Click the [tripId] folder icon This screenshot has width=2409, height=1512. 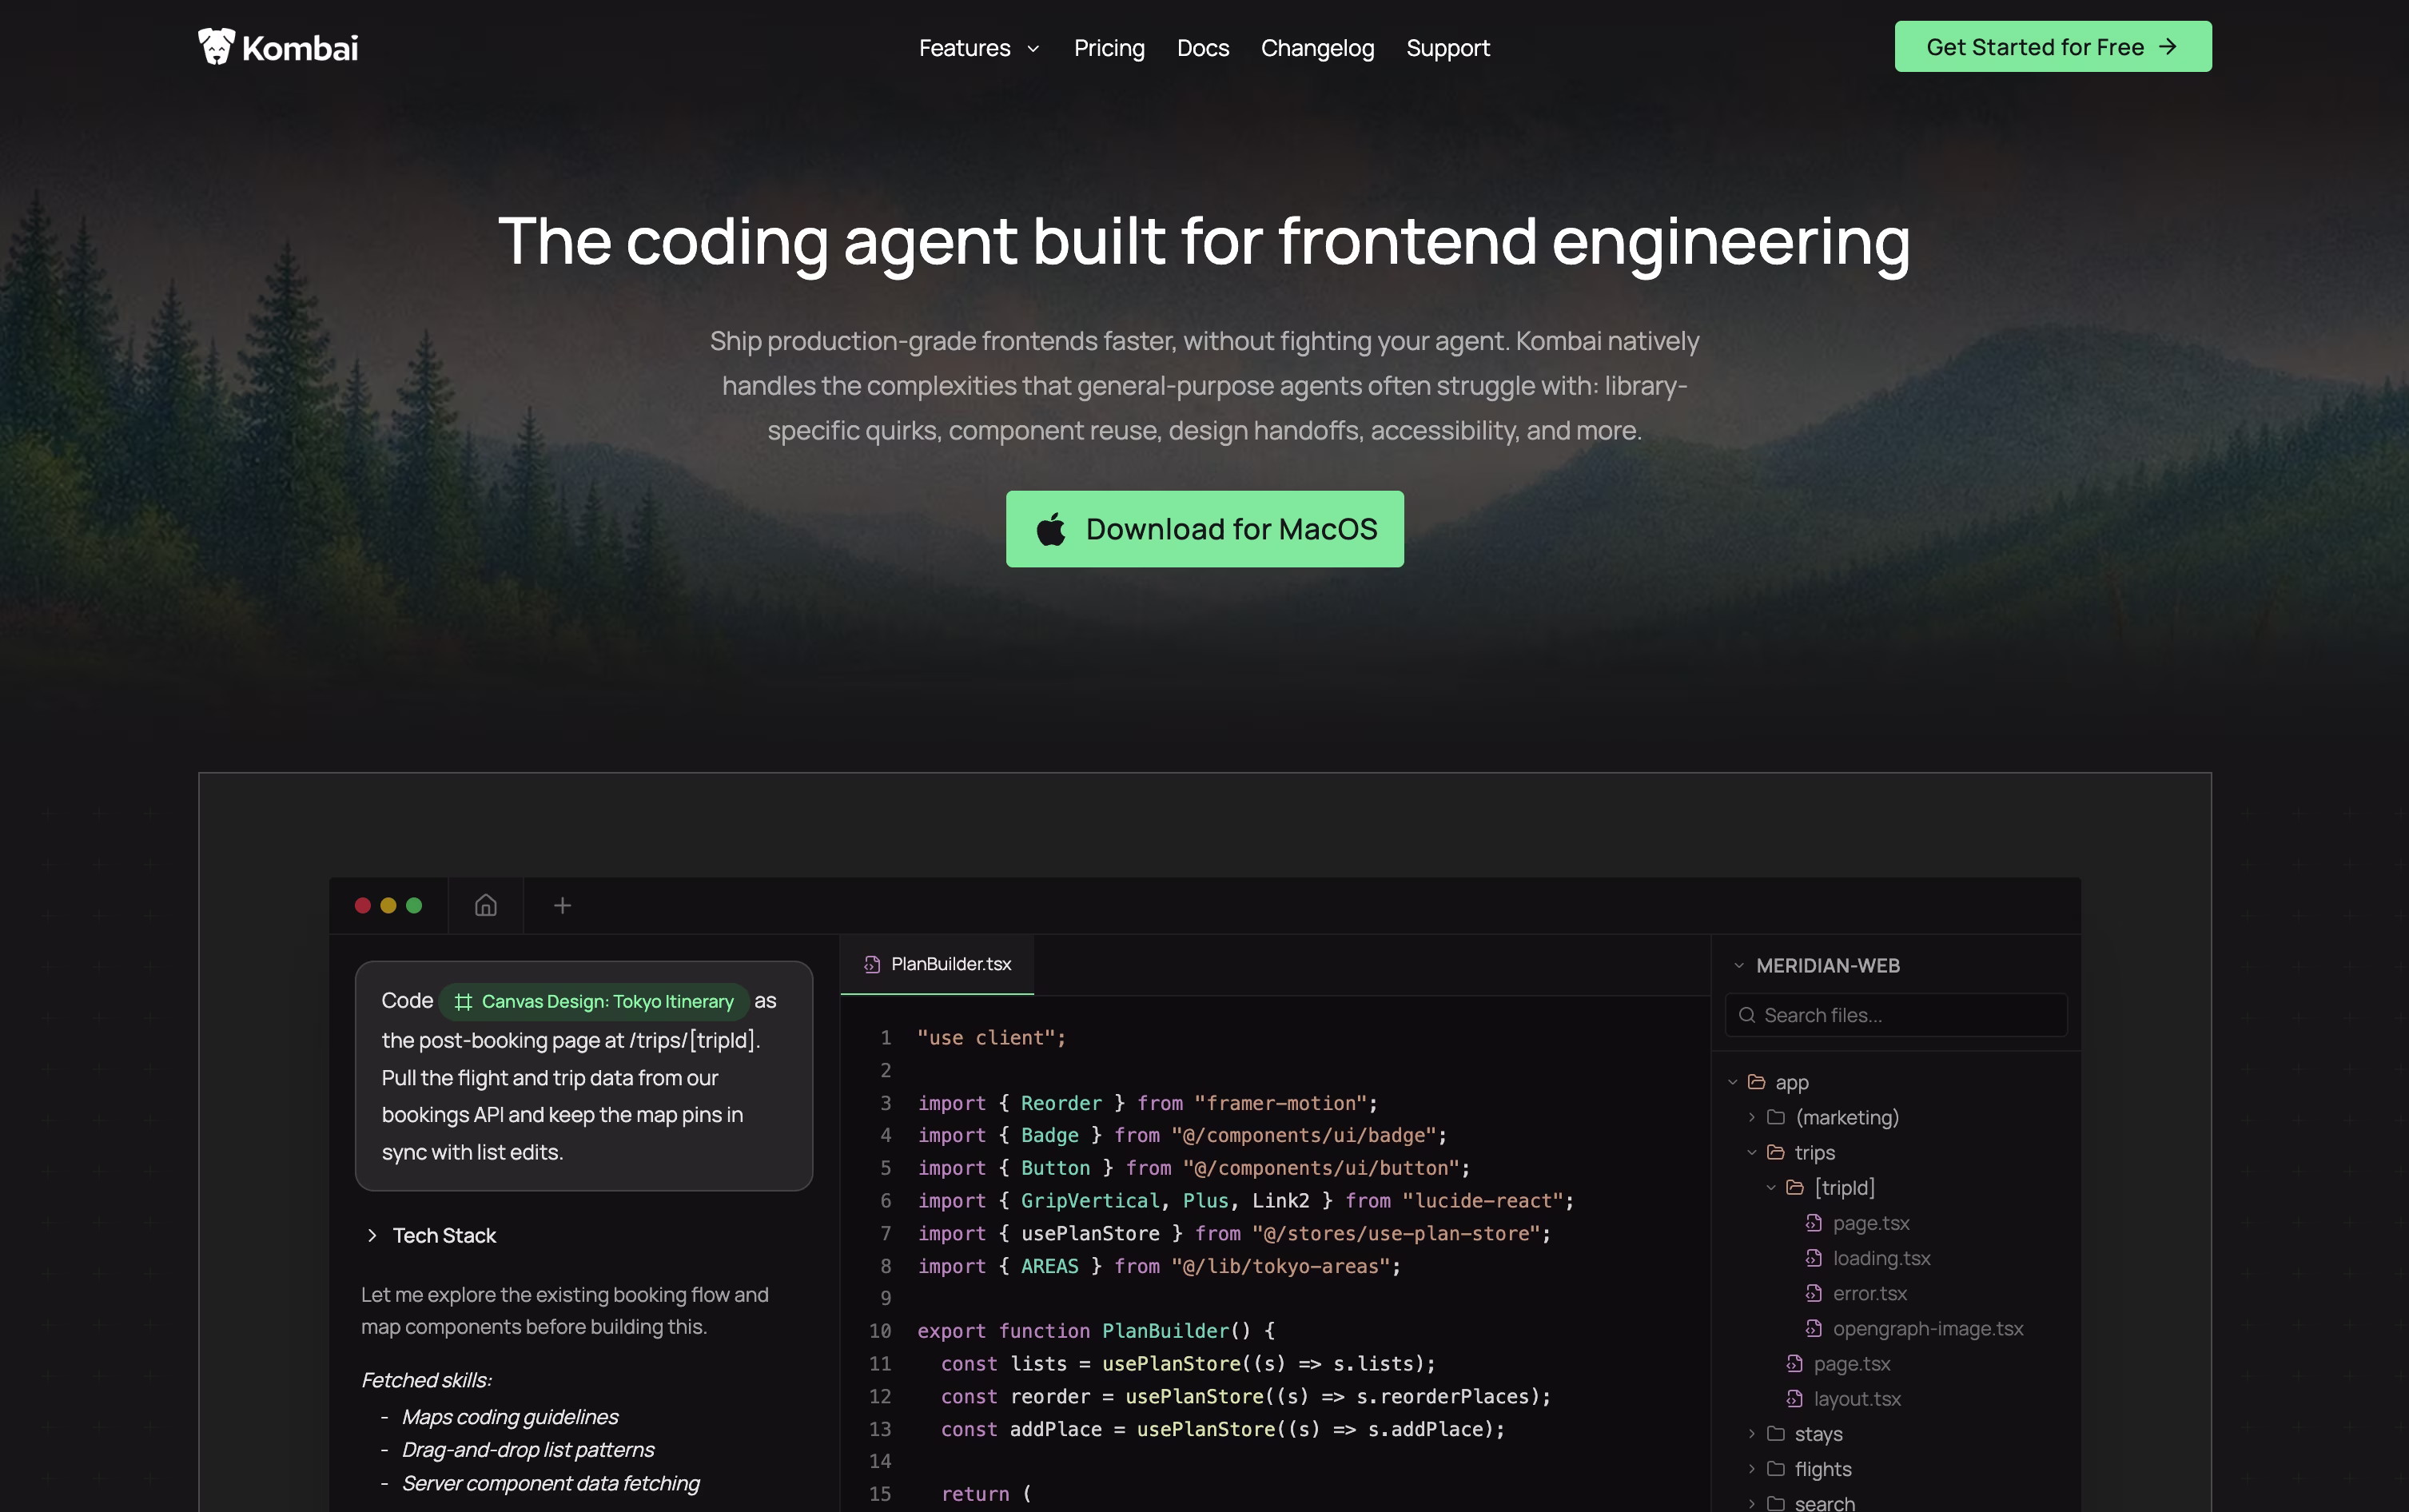coord(1795,1187)
